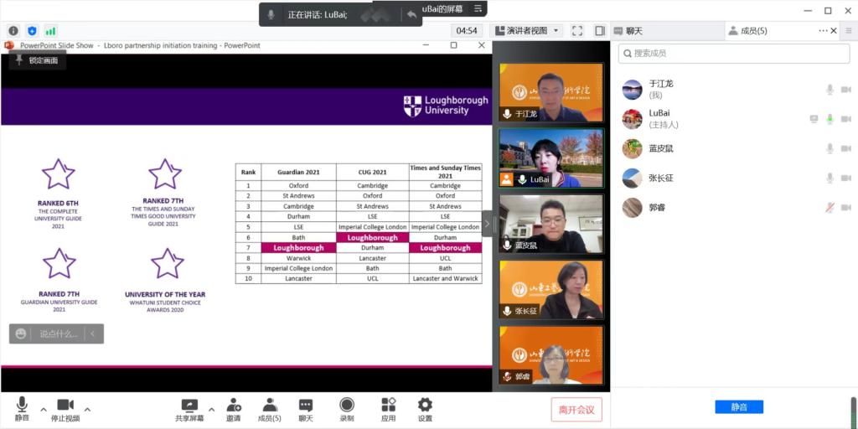Click 张长征's camera icon in member list
The width and height of the screenshot is (858, 429).
coord(846,178)
